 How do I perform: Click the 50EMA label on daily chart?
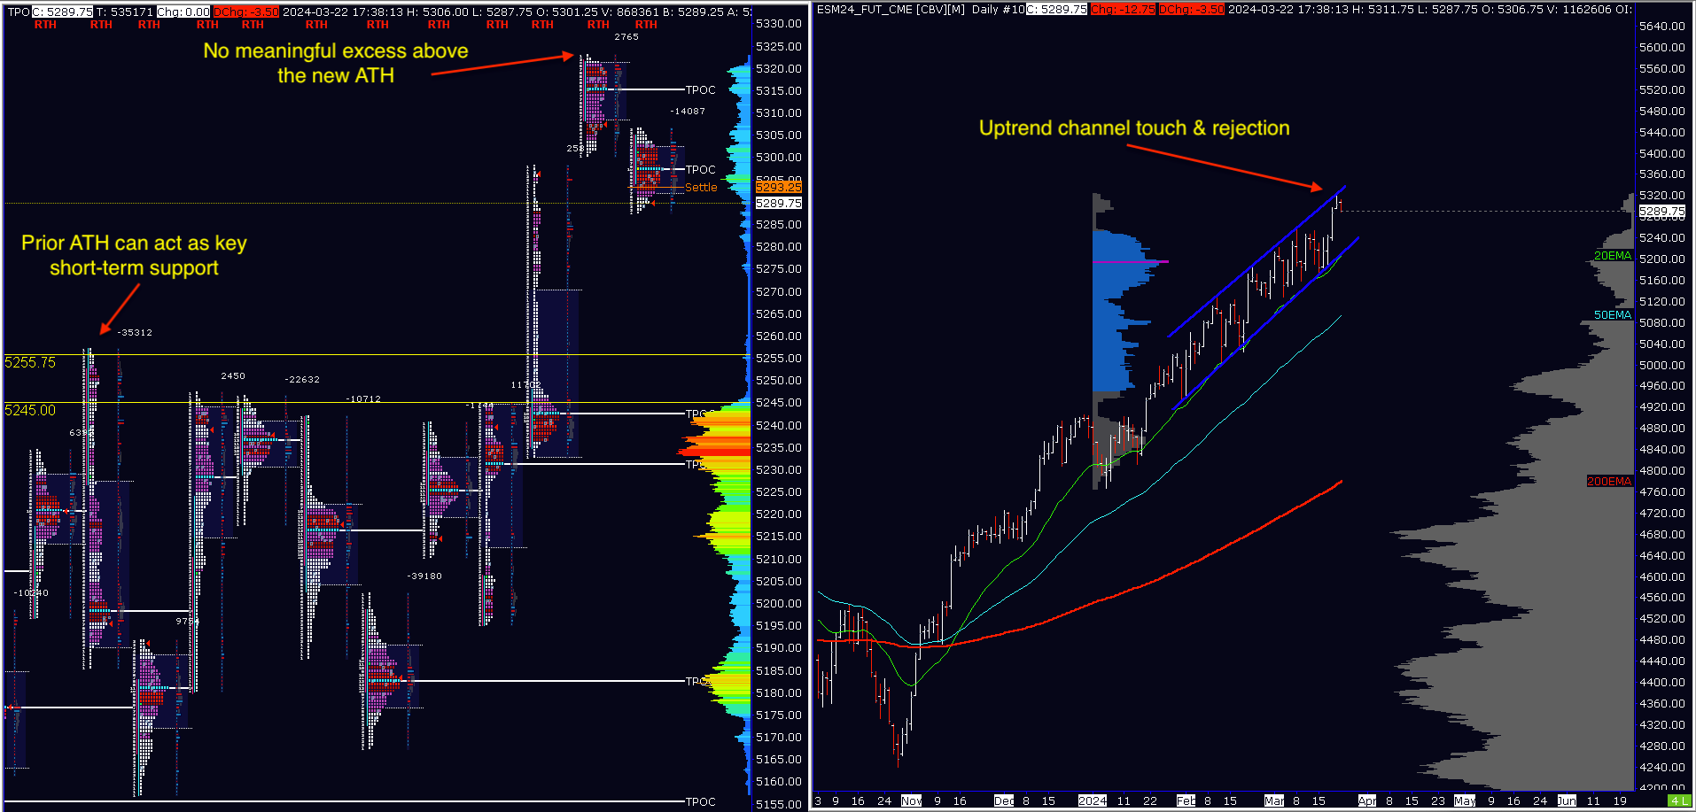click(1613, 315)
